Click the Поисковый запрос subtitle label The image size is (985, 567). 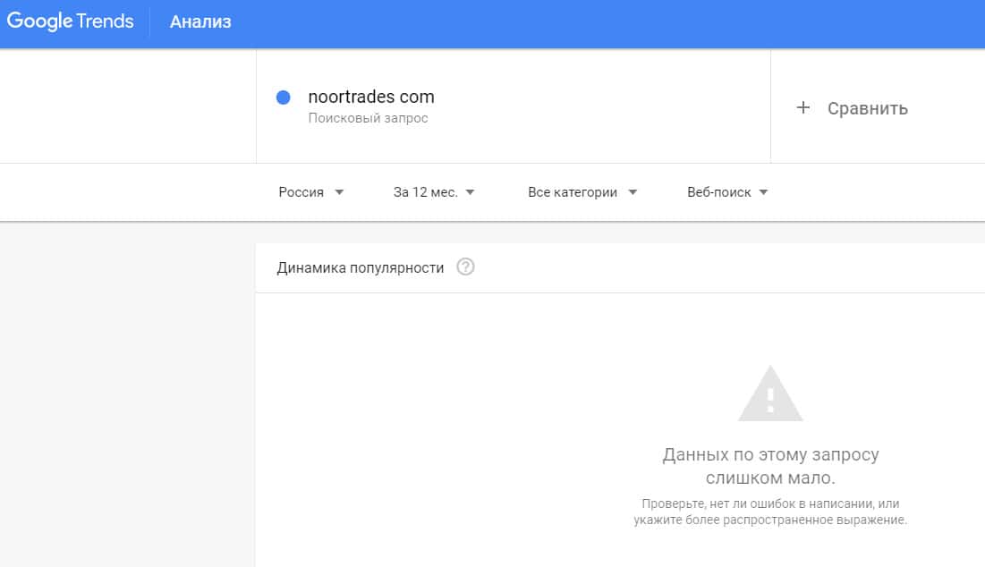click(368, 118)
